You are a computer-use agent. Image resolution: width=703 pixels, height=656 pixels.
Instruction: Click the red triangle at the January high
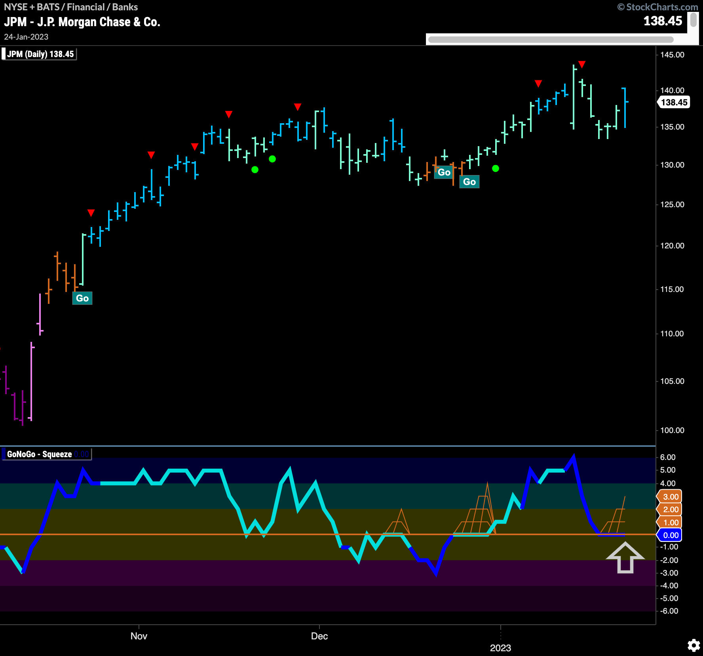[x=582, y=64]
